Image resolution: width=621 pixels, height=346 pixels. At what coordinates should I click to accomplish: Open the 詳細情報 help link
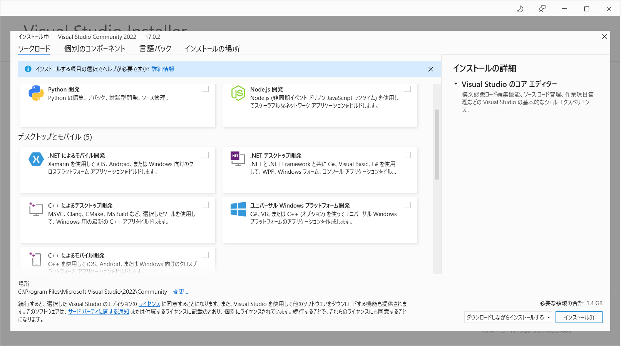163,69
